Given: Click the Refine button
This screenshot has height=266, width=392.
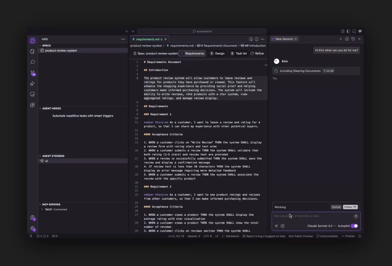Looking at the screenshot, I should 257,53.
